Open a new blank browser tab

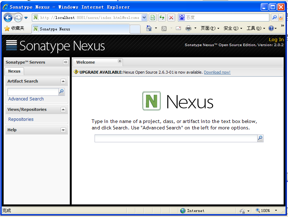[135, 29]
